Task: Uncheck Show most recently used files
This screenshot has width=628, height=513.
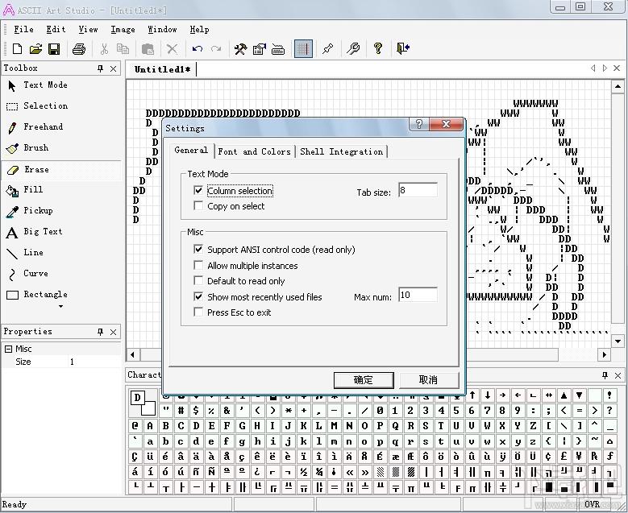Action: coord(198,296)
